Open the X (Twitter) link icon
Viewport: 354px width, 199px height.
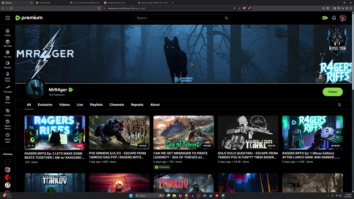coord(339,105)
